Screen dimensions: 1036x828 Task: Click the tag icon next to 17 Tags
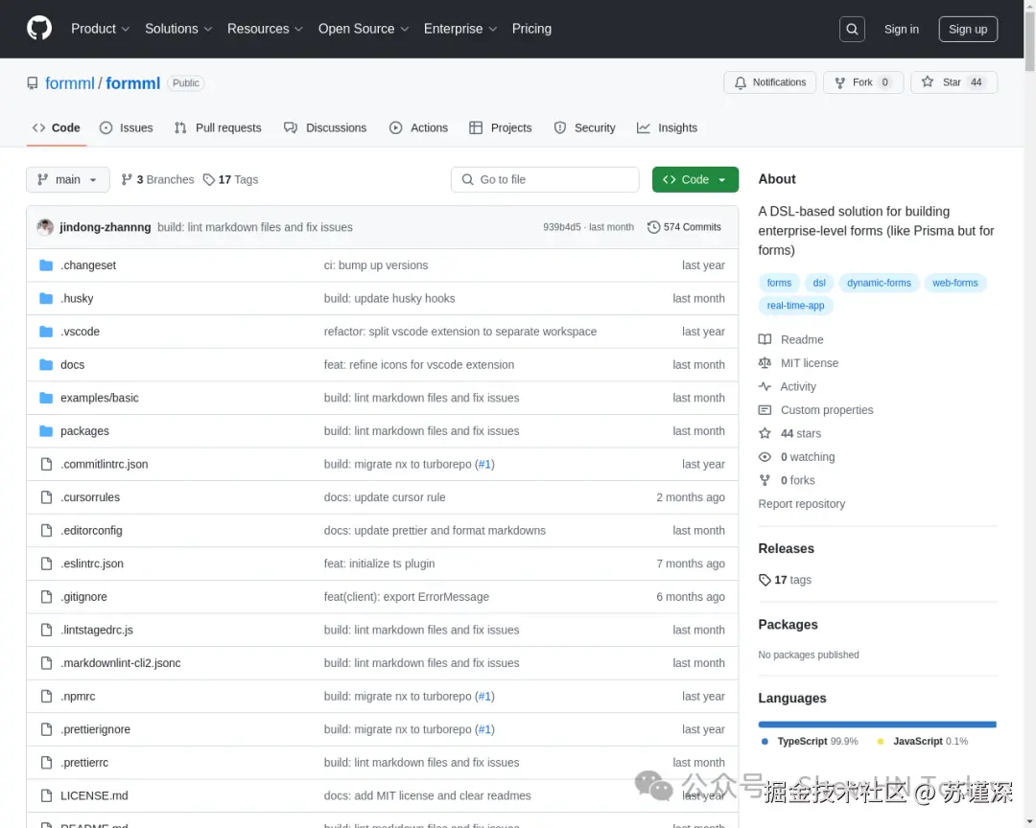coord(209,179)
